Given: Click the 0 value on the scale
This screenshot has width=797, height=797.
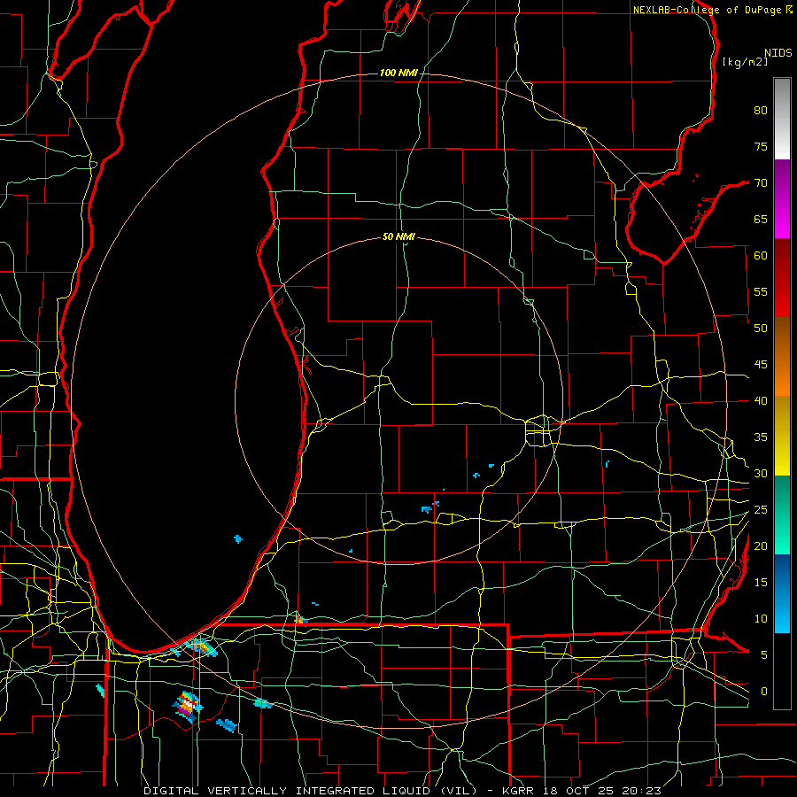Looking at the screenshot, I should pyautogui.click(x=764, y=692).
